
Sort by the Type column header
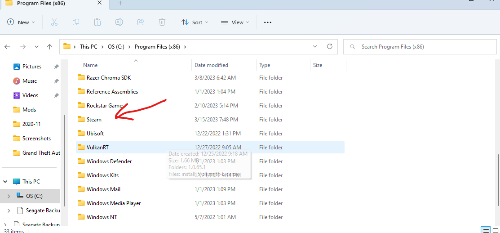coord(265,65)
